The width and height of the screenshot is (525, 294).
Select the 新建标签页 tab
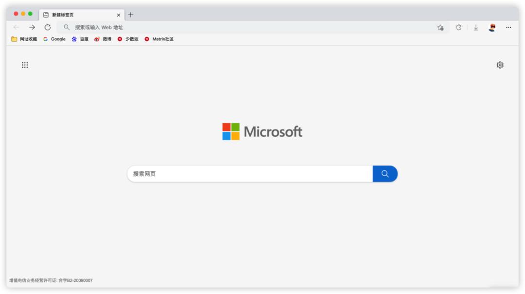click(x=82, y=15)
